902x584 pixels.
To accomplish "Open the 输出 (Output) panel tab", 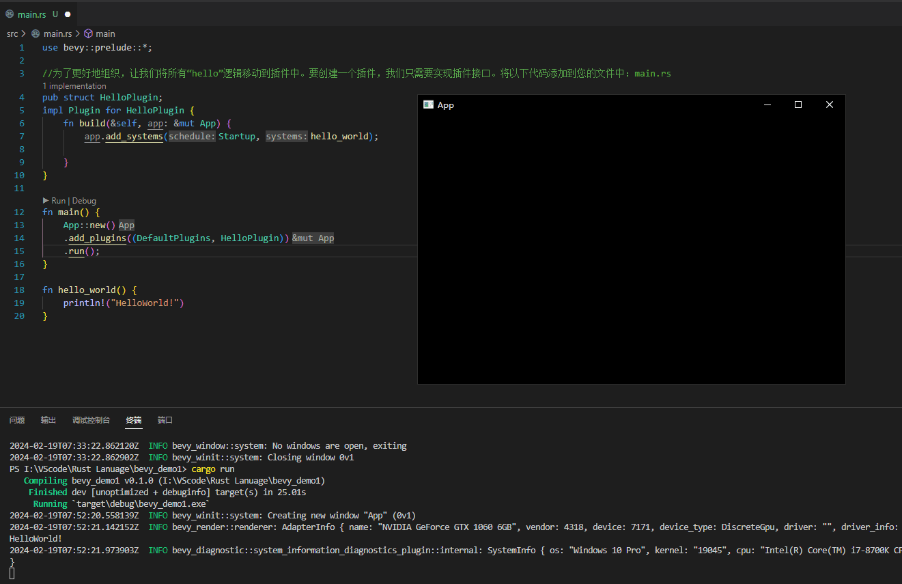I will [48, 420].
